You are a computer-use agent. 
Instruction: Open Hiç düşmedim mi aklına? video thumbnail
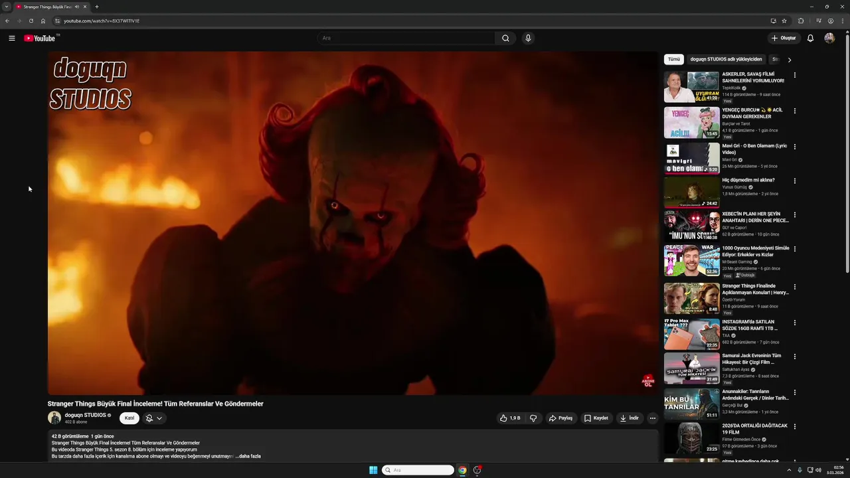click(691, 193)
